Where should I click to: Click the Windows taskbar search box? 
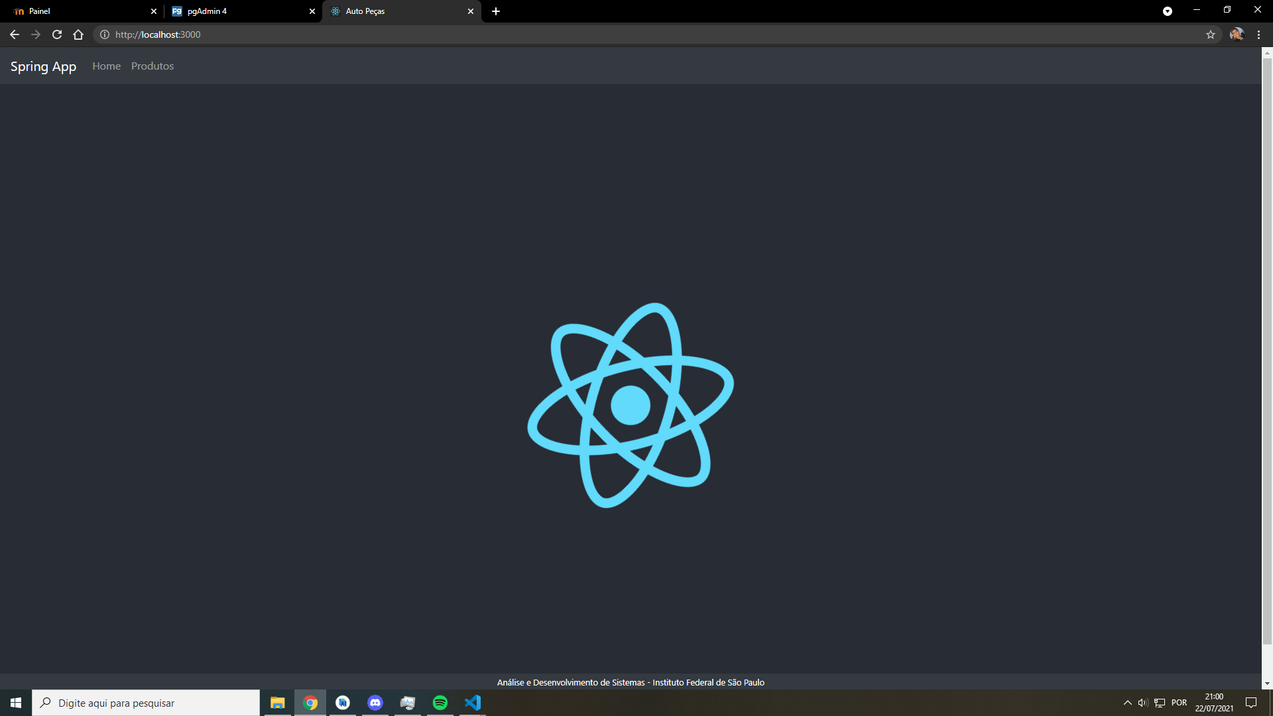coord(146,703)
